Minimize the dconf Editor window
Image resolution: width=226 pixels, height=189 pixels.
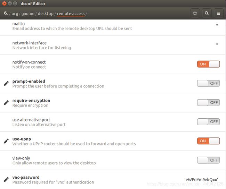pos(10,3)
